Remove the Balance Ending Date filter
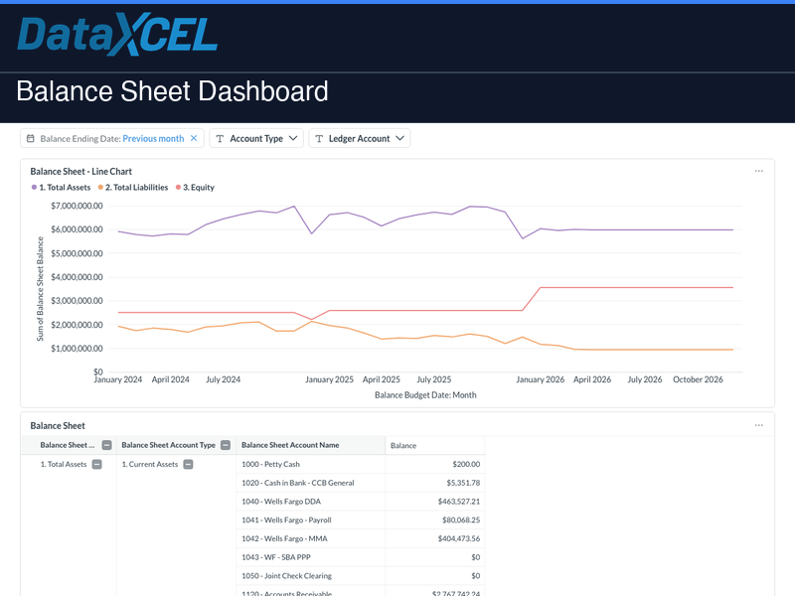The image size is (795, 596). pos(194,138)
